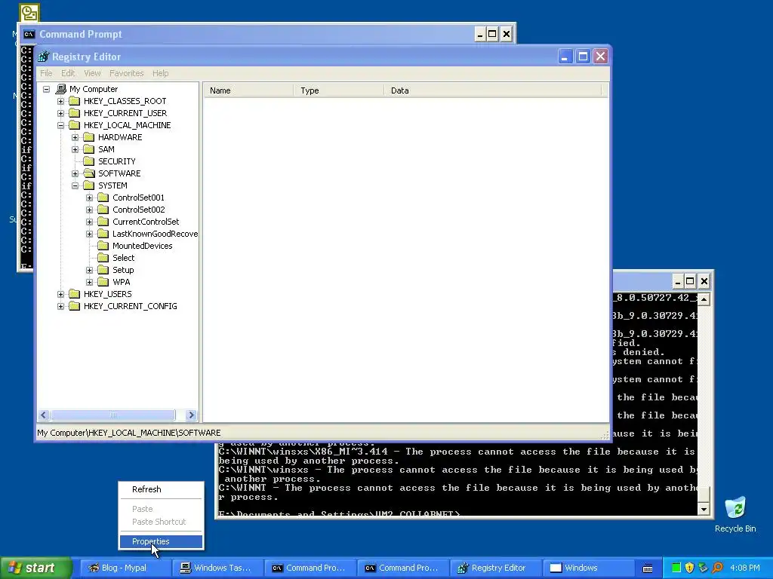Click the MountedDevices folder icon

click(103, 246)
